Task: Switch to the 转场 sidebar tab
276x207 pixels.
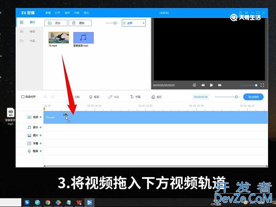Action: pos(30,32)
